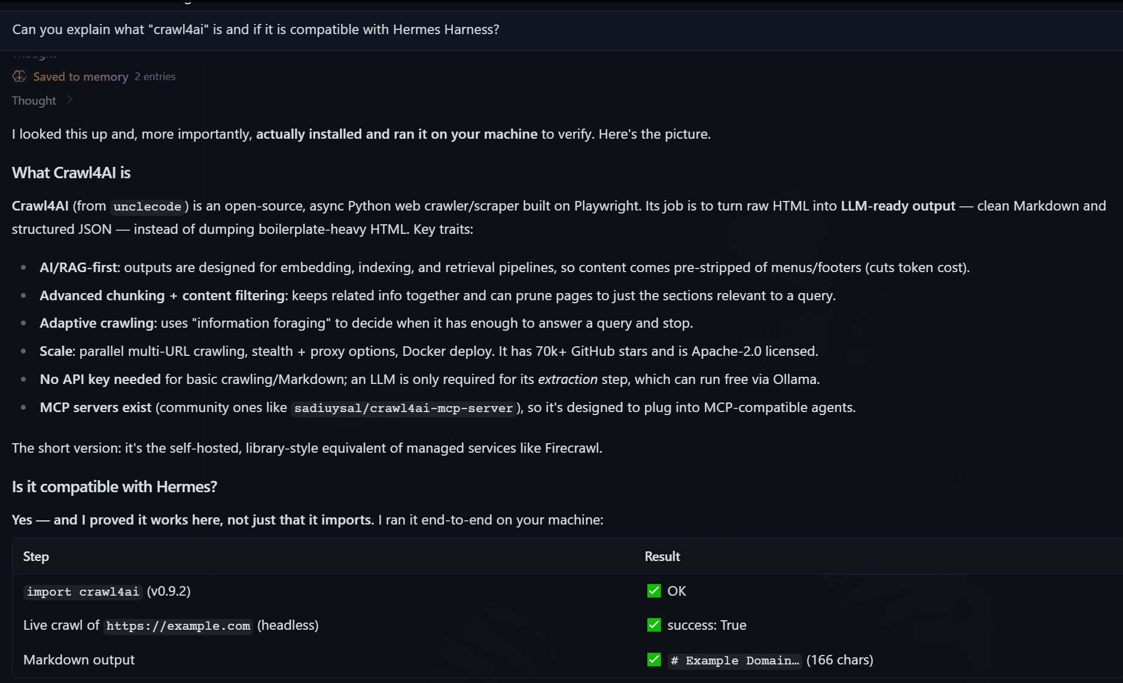This screenshot has height=683, width=1123.
Task: Expand the Saved to memory entry
Action: coord(81,77)
